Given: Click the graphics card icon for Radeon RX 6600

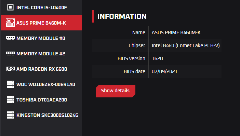Looking at the screenshot, I should click(x=10, y=69).
